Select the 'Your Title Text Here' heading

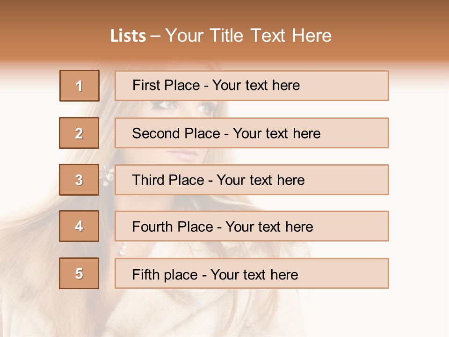[248, 36]
